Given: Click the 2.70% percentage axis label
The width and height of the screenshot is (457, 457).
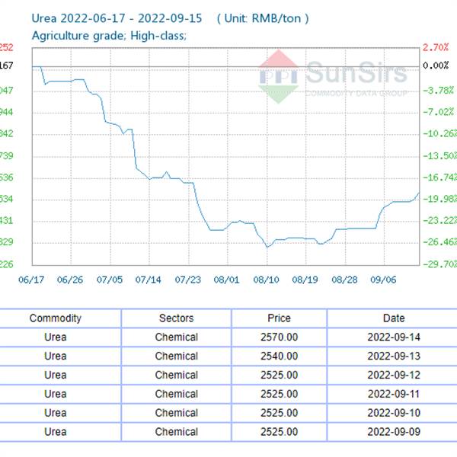Looking at the screenshot, I should (436, 47).
